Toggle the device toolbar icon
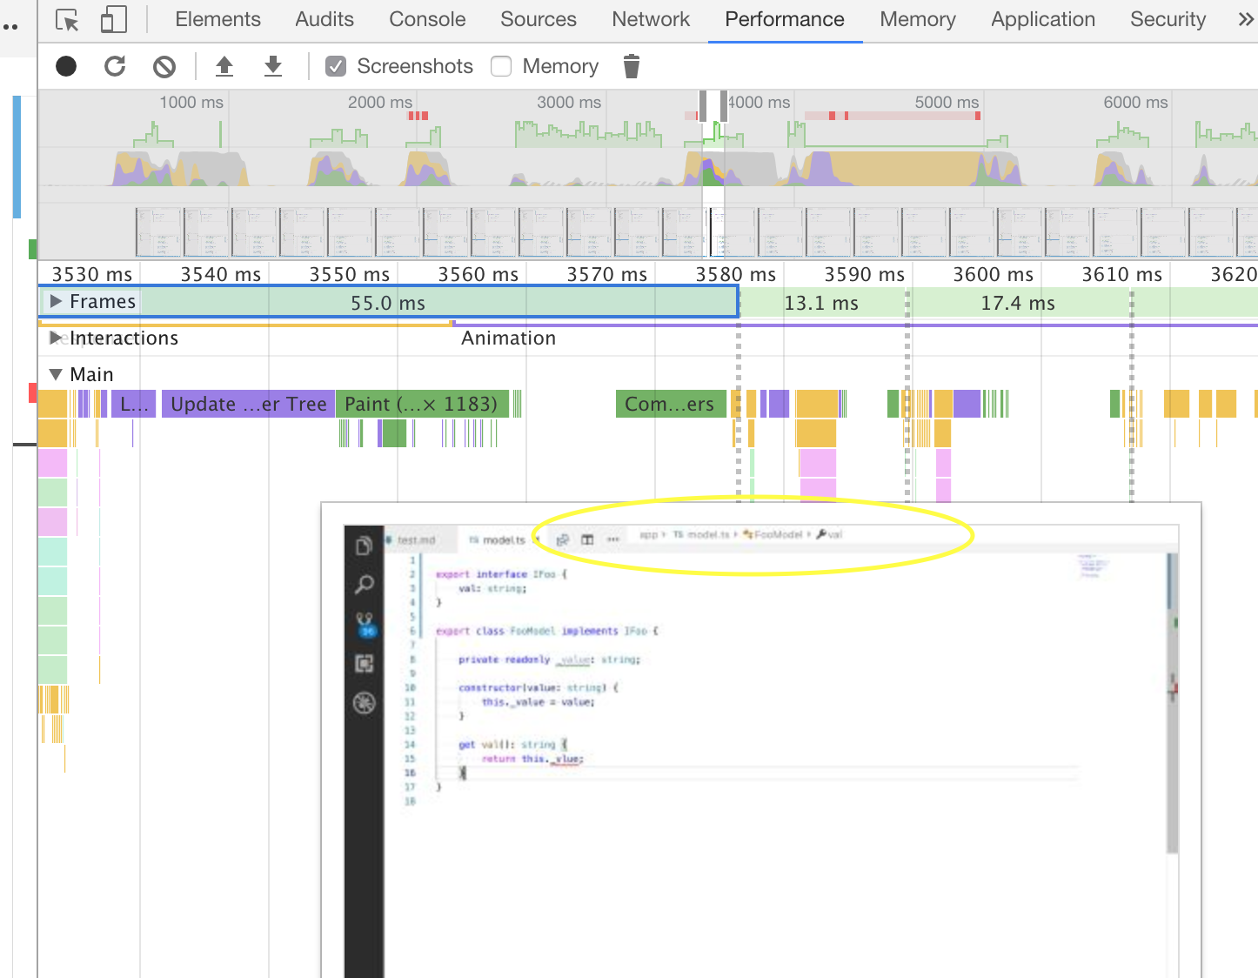The height and width of the screenshot is (978, 1258). tap(113, 19)
